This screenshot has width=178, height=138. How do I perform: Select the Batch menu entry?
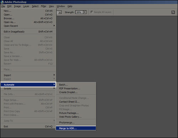(x=76, y=85)
